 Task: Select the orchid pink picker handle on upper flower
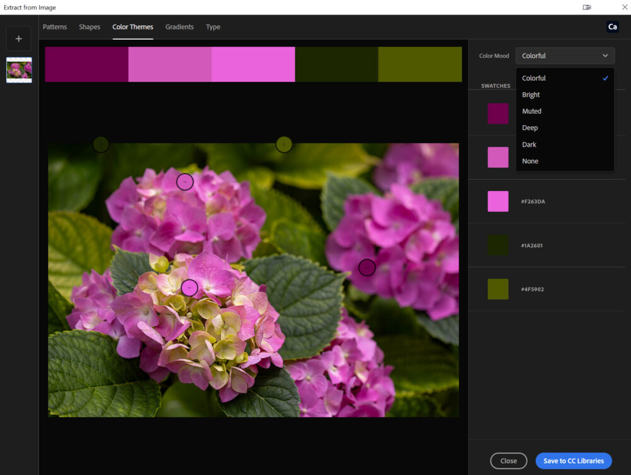coord(185,182)
